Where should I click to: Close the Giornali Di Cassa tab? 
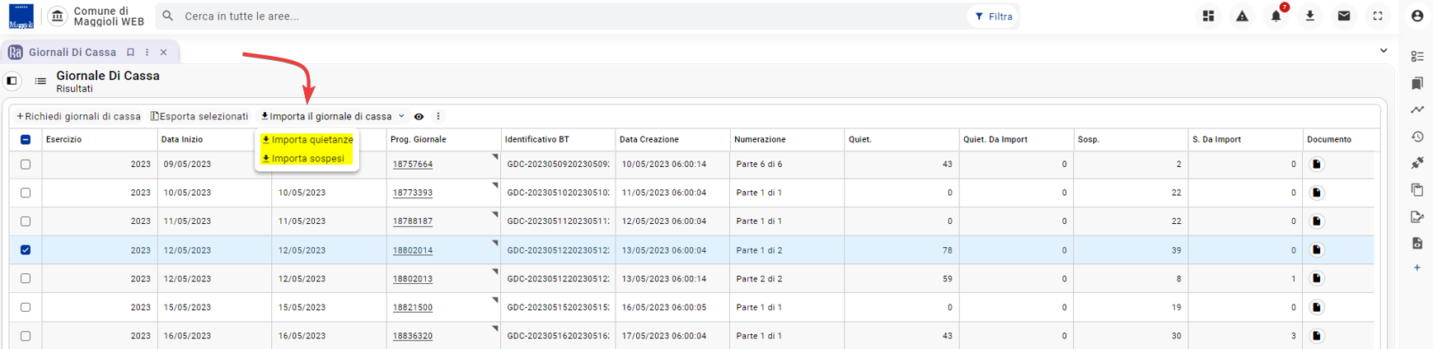[x=164, y=52]
